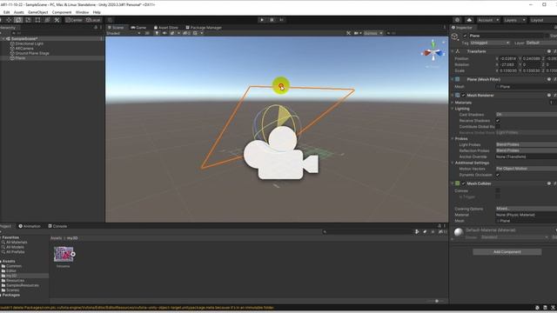Open the collaborate/services gear icon
The height and width of the screenshot is (313, 557).
[x=457, y=20]
